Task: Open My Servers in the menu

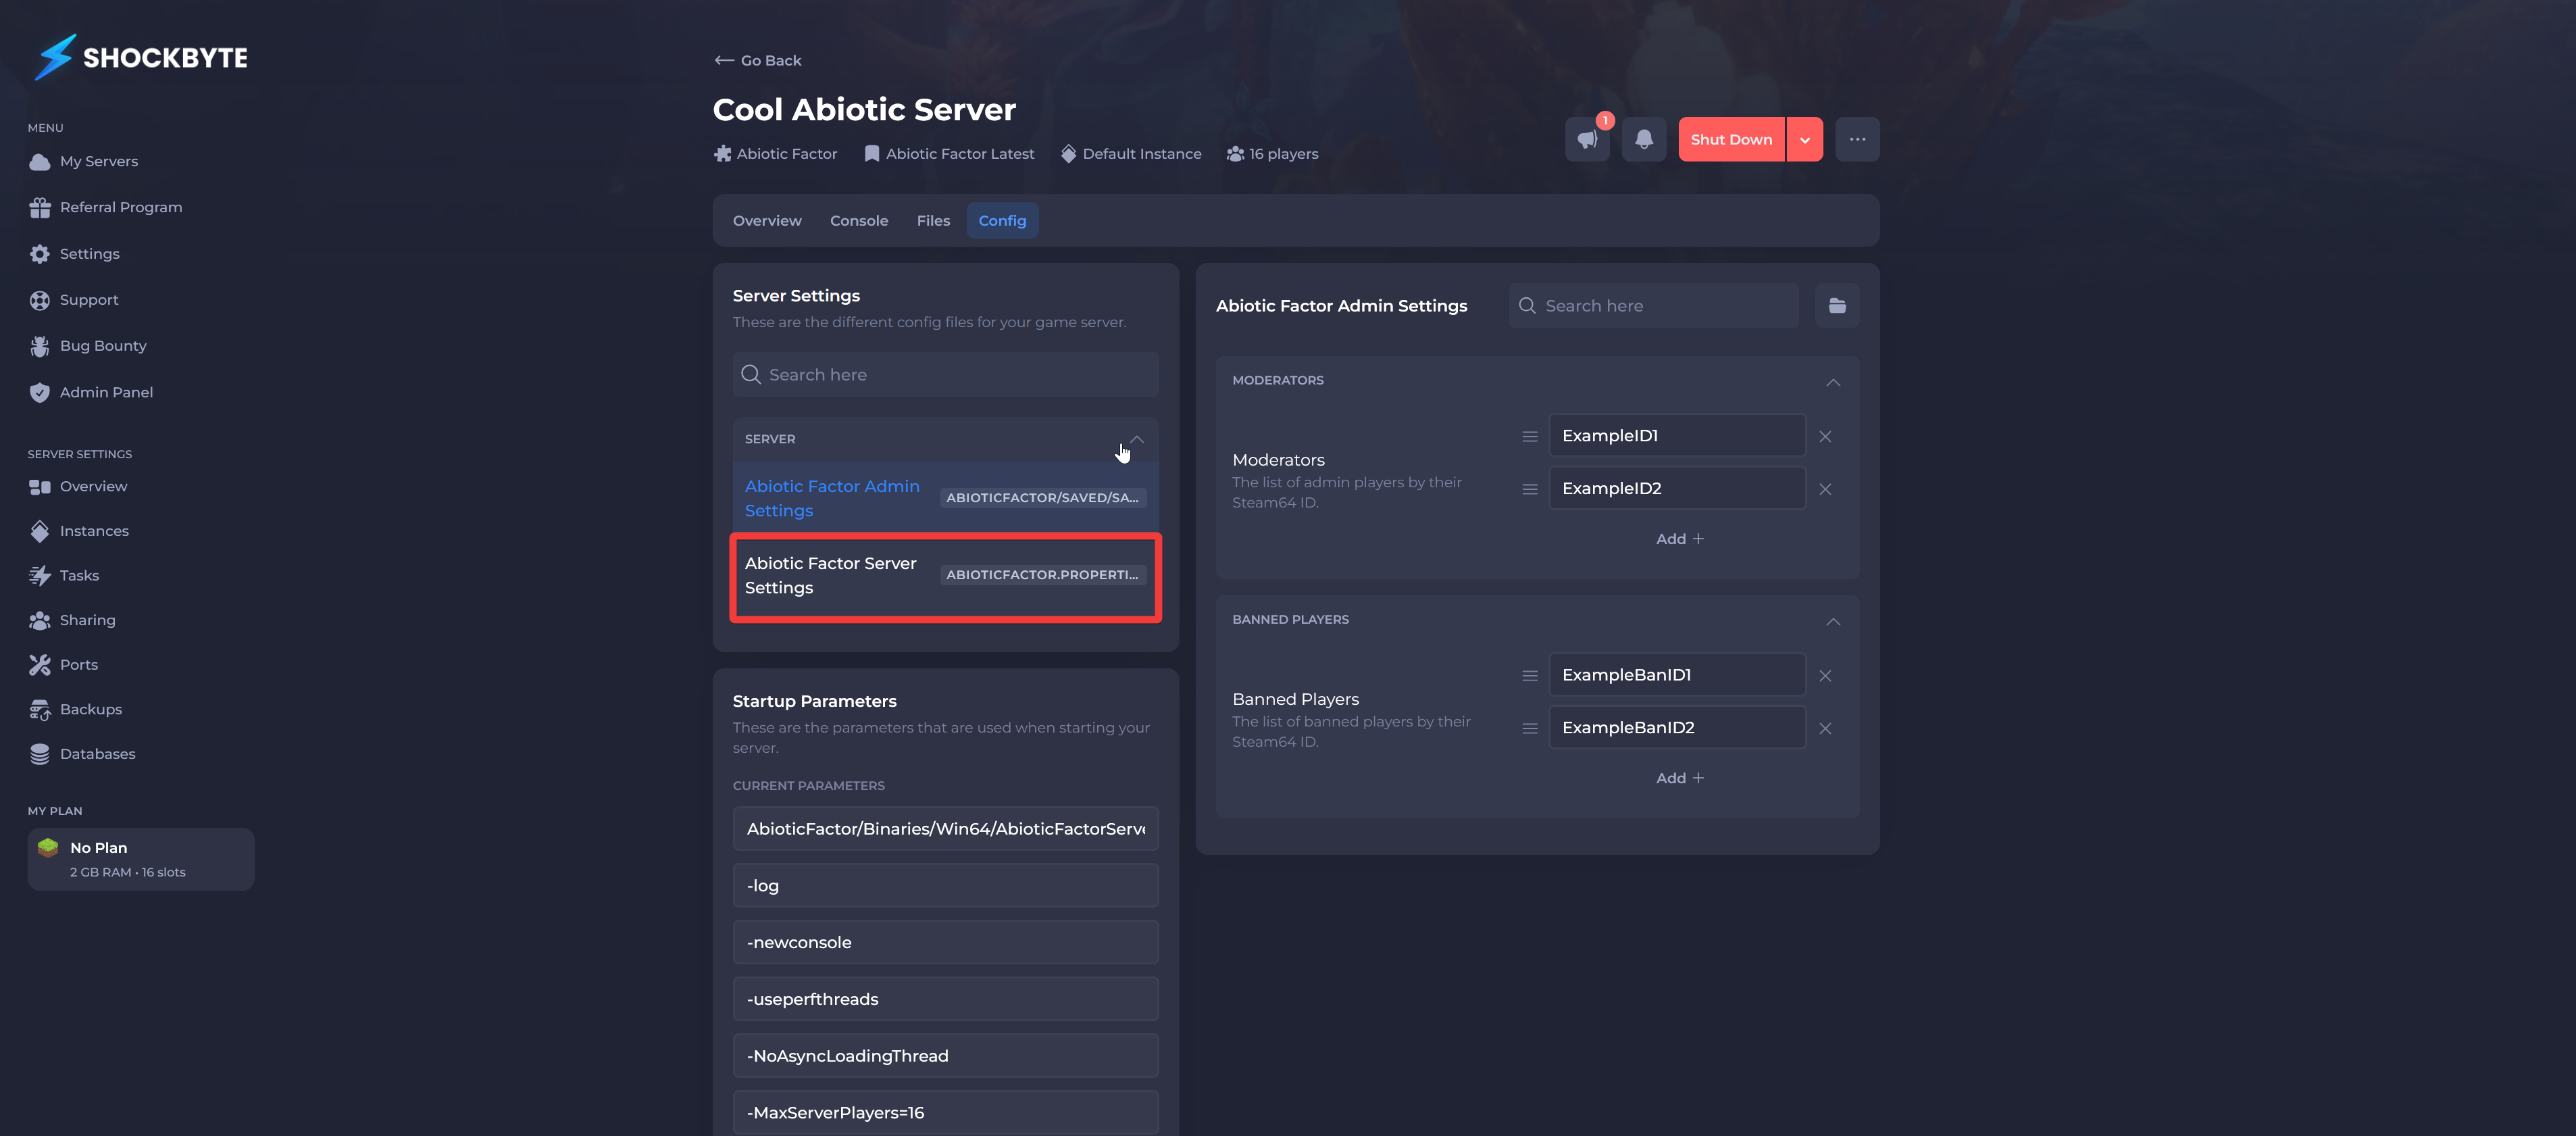Action: click(x=84, y=161)
